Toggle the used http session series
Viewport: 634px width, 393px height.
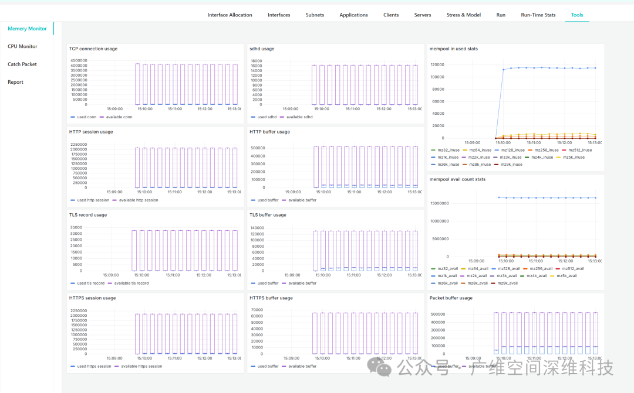click(x=90, y=200)
